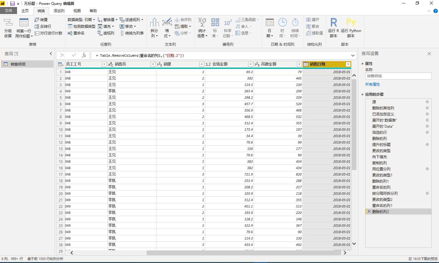Viewport: 439px width, 263px height.
Task: Click the 销售日期 column header
Action: [x=327, y=64]
